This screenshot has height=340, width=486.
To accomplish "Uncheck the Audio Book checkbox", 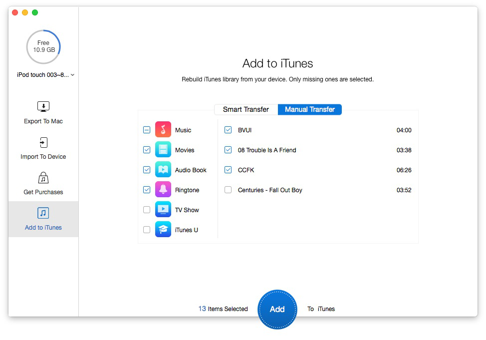I will (147, 170).
